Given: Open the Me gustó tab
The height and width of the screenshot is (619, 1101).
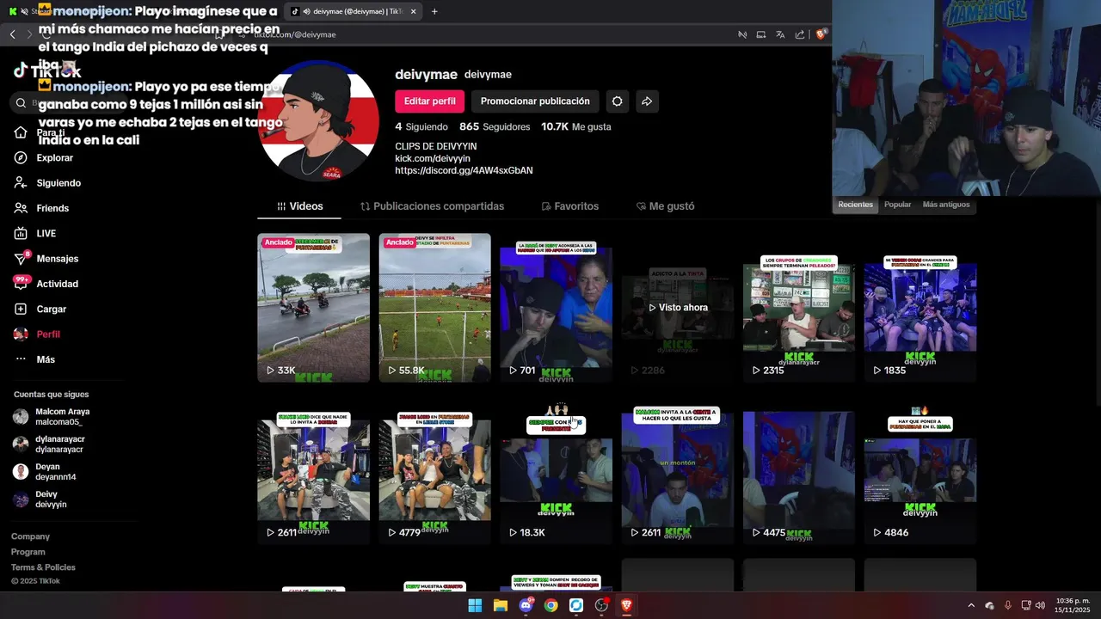Looking at the screenshot, I should click(665, 206).
